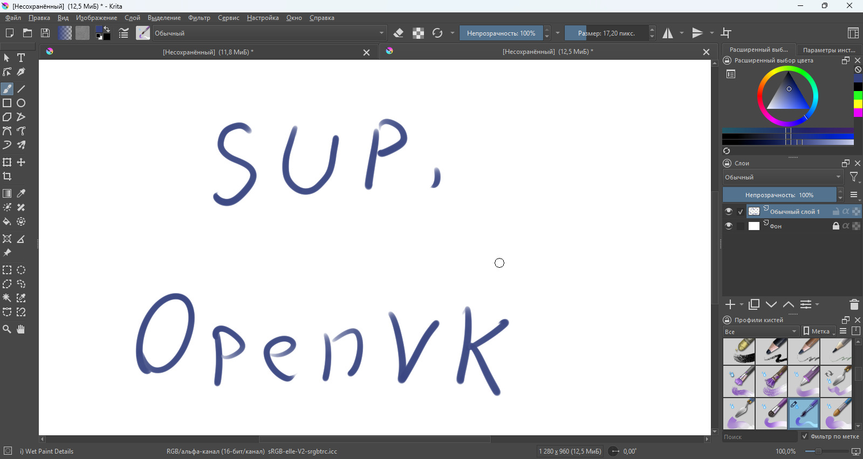The width and height of the screenshot is (863, 459).
Task: Open the dropdown arrow after Непрозрачность slider
Action: click(558, 33)
